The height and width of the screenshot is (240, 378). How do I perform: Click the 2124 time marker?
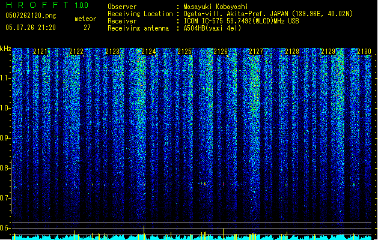148,52
